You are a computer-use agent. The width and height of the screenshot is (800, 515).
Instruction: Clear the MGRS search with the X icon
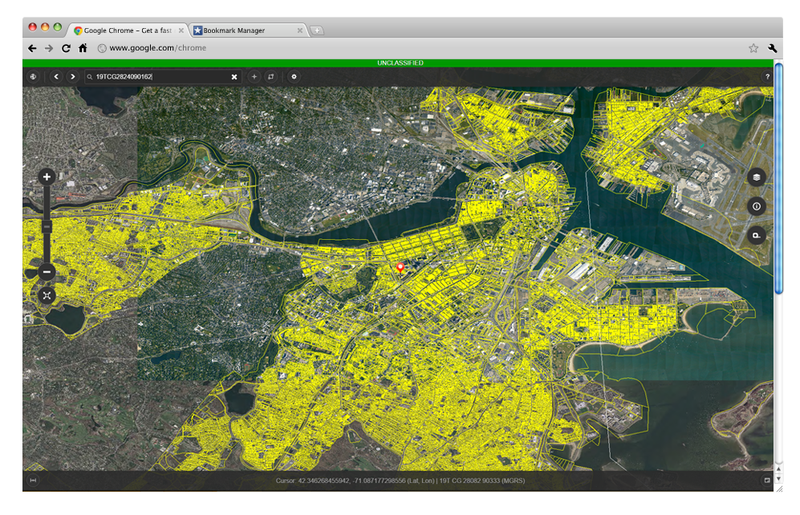[x=234, y=76]
